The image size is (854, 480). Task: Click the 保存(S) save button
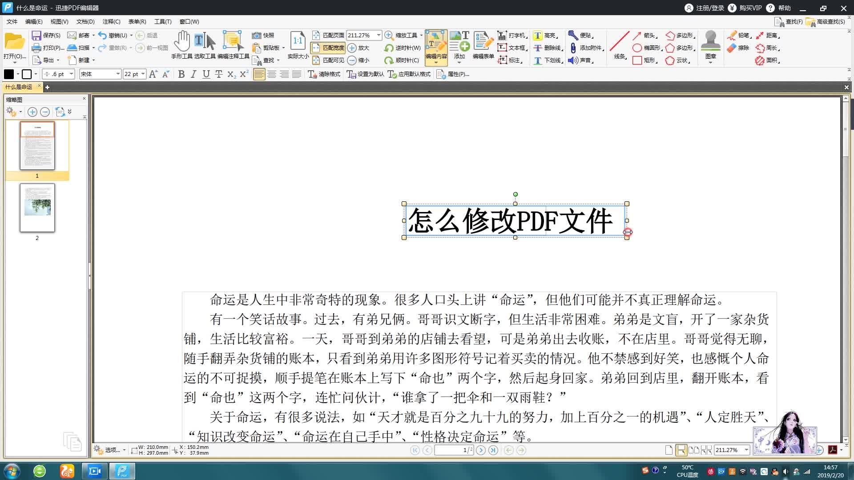pos(47,35)
